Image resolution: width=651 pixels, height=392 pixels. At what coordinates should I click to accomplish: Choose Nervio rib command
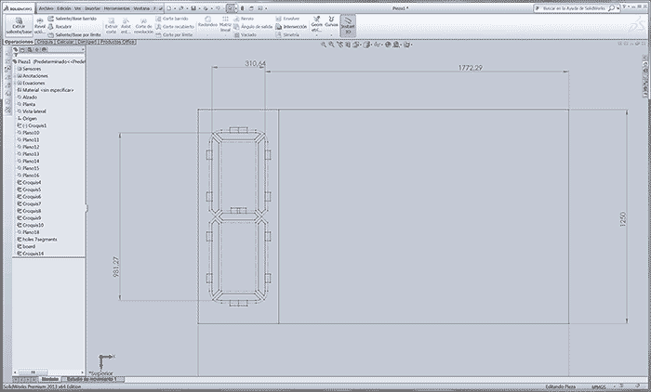tap(244, 19)
